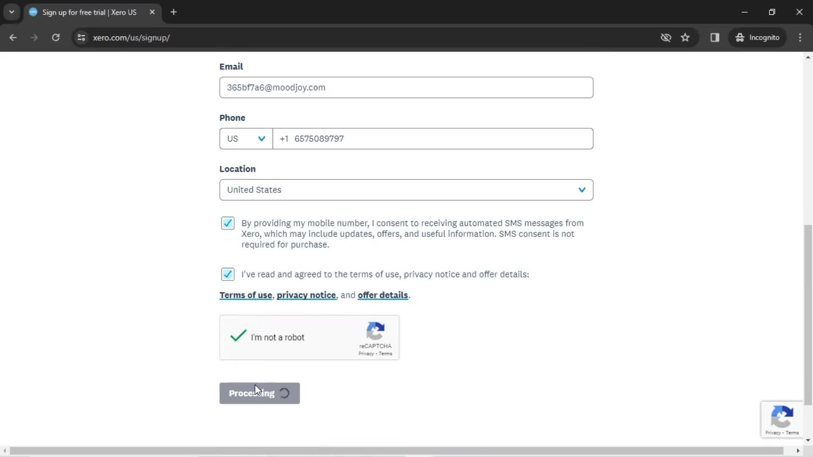Click the third-party cookies blocked eye icon
The width and height of the screenshot is (813, 457).
(x=666, y=38)
